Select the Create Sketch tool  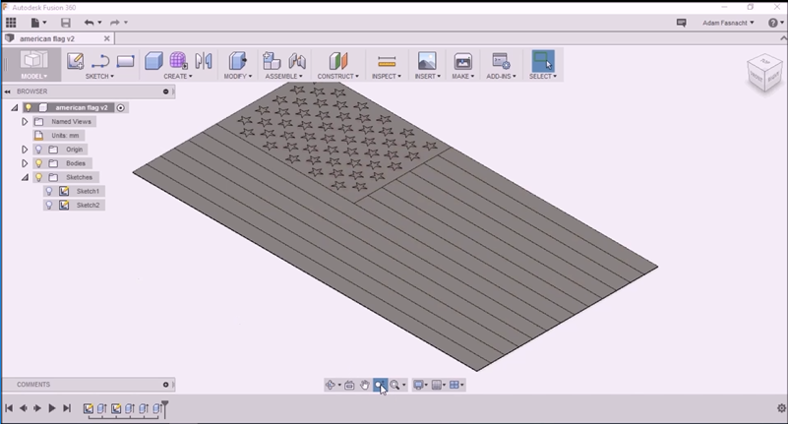click(75, 61)
